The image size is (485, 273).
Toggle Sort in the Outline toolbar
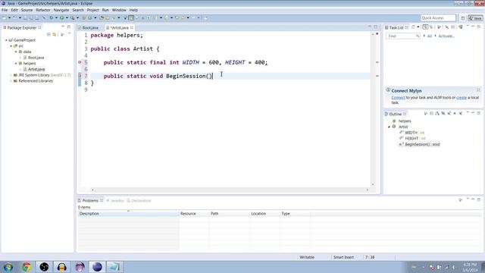[437, 114]
